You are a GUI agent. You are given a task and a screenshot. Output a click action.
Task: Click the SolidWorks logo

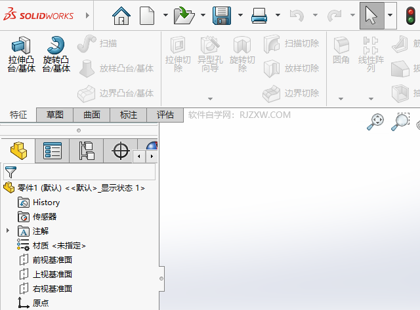tap(38, 14)
